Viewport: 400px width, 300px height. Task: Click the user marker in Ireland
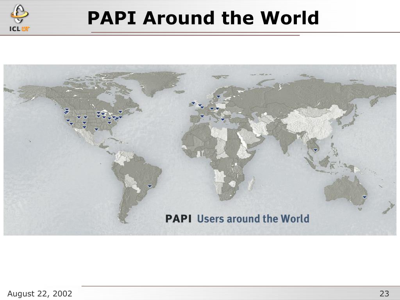pyautogui.click(x=193, y=103)
